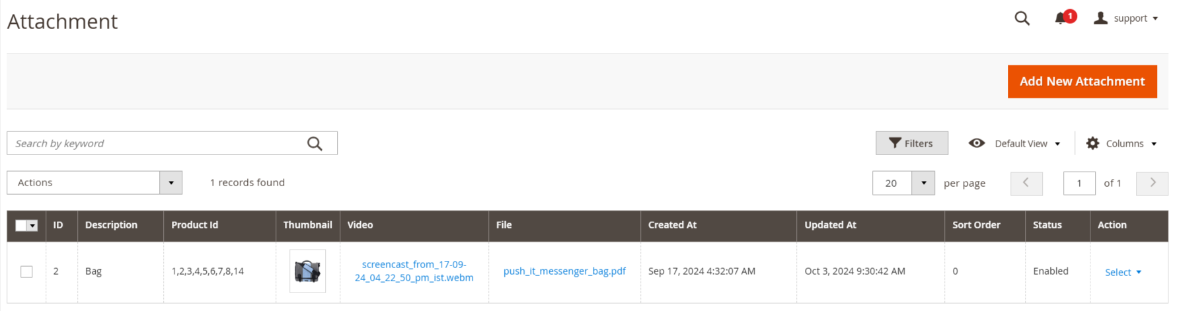Go to the next page arrow
This screenshot has width=1179, height=311.
coord(1152,183)
